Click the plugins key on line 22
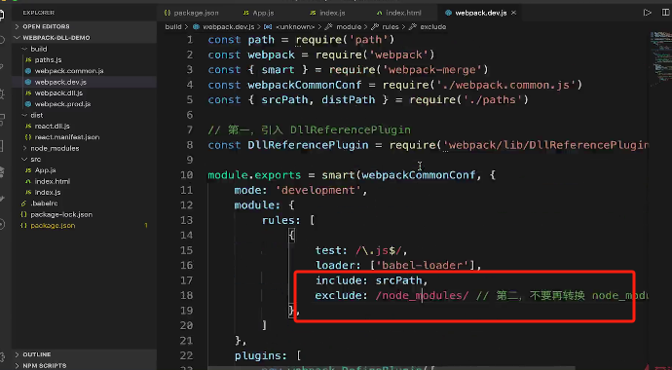672x370 pixels. (261, 355)
